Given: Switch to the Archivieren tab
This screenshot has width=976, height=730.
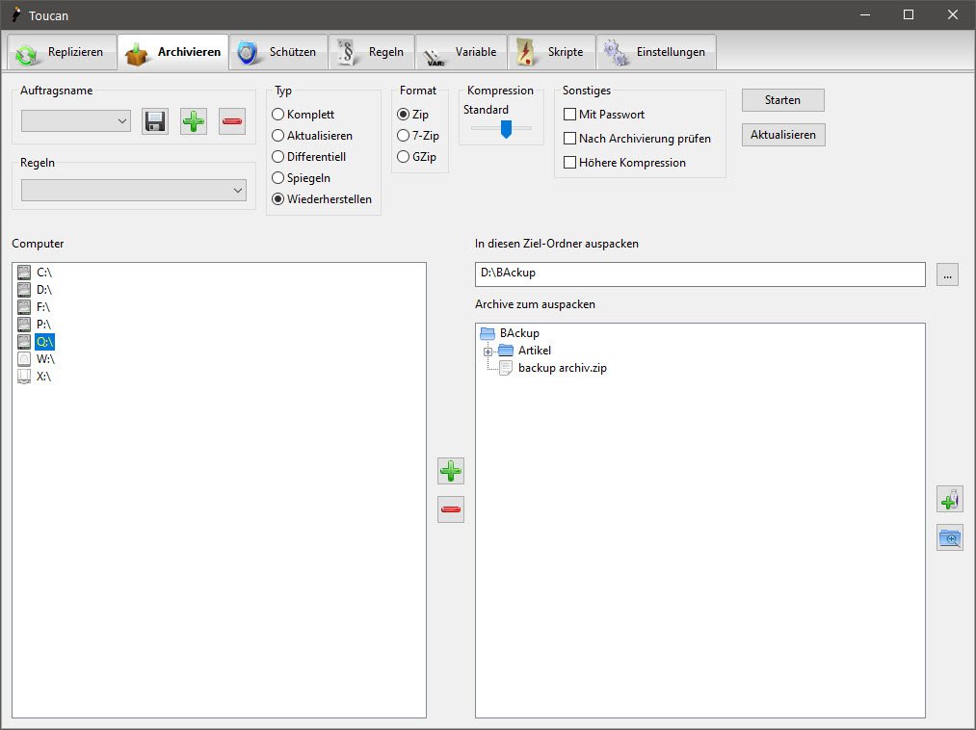Looking at the screenshot, I should [173, 52].
